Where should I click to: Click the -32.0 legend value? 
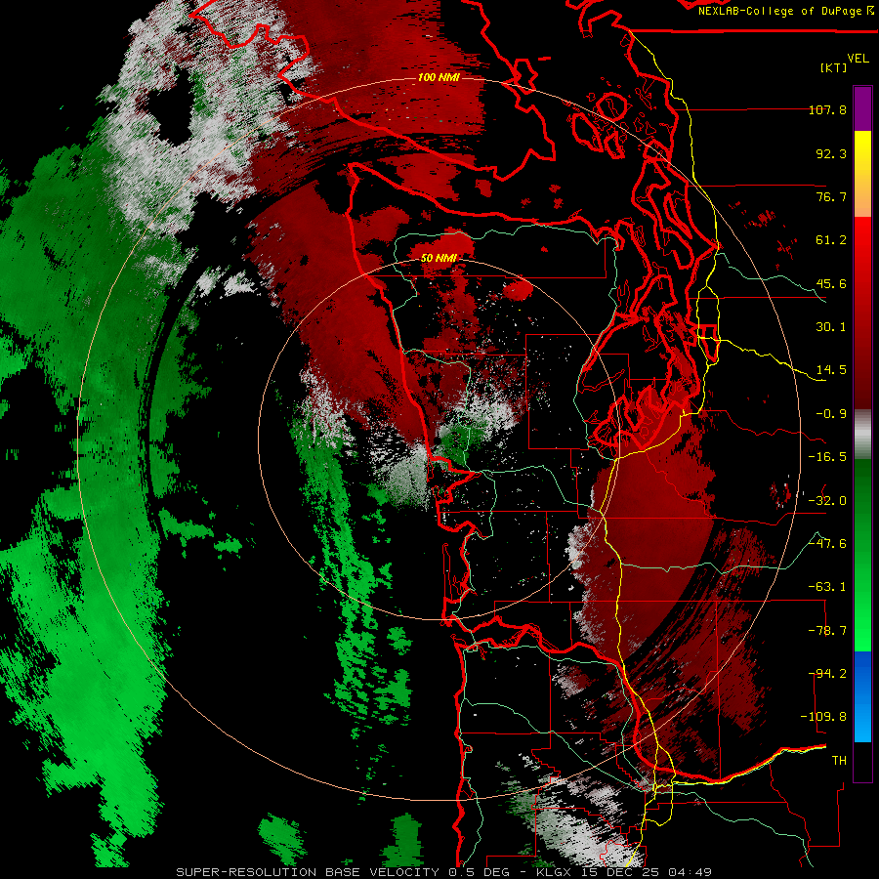pos(827,501)
